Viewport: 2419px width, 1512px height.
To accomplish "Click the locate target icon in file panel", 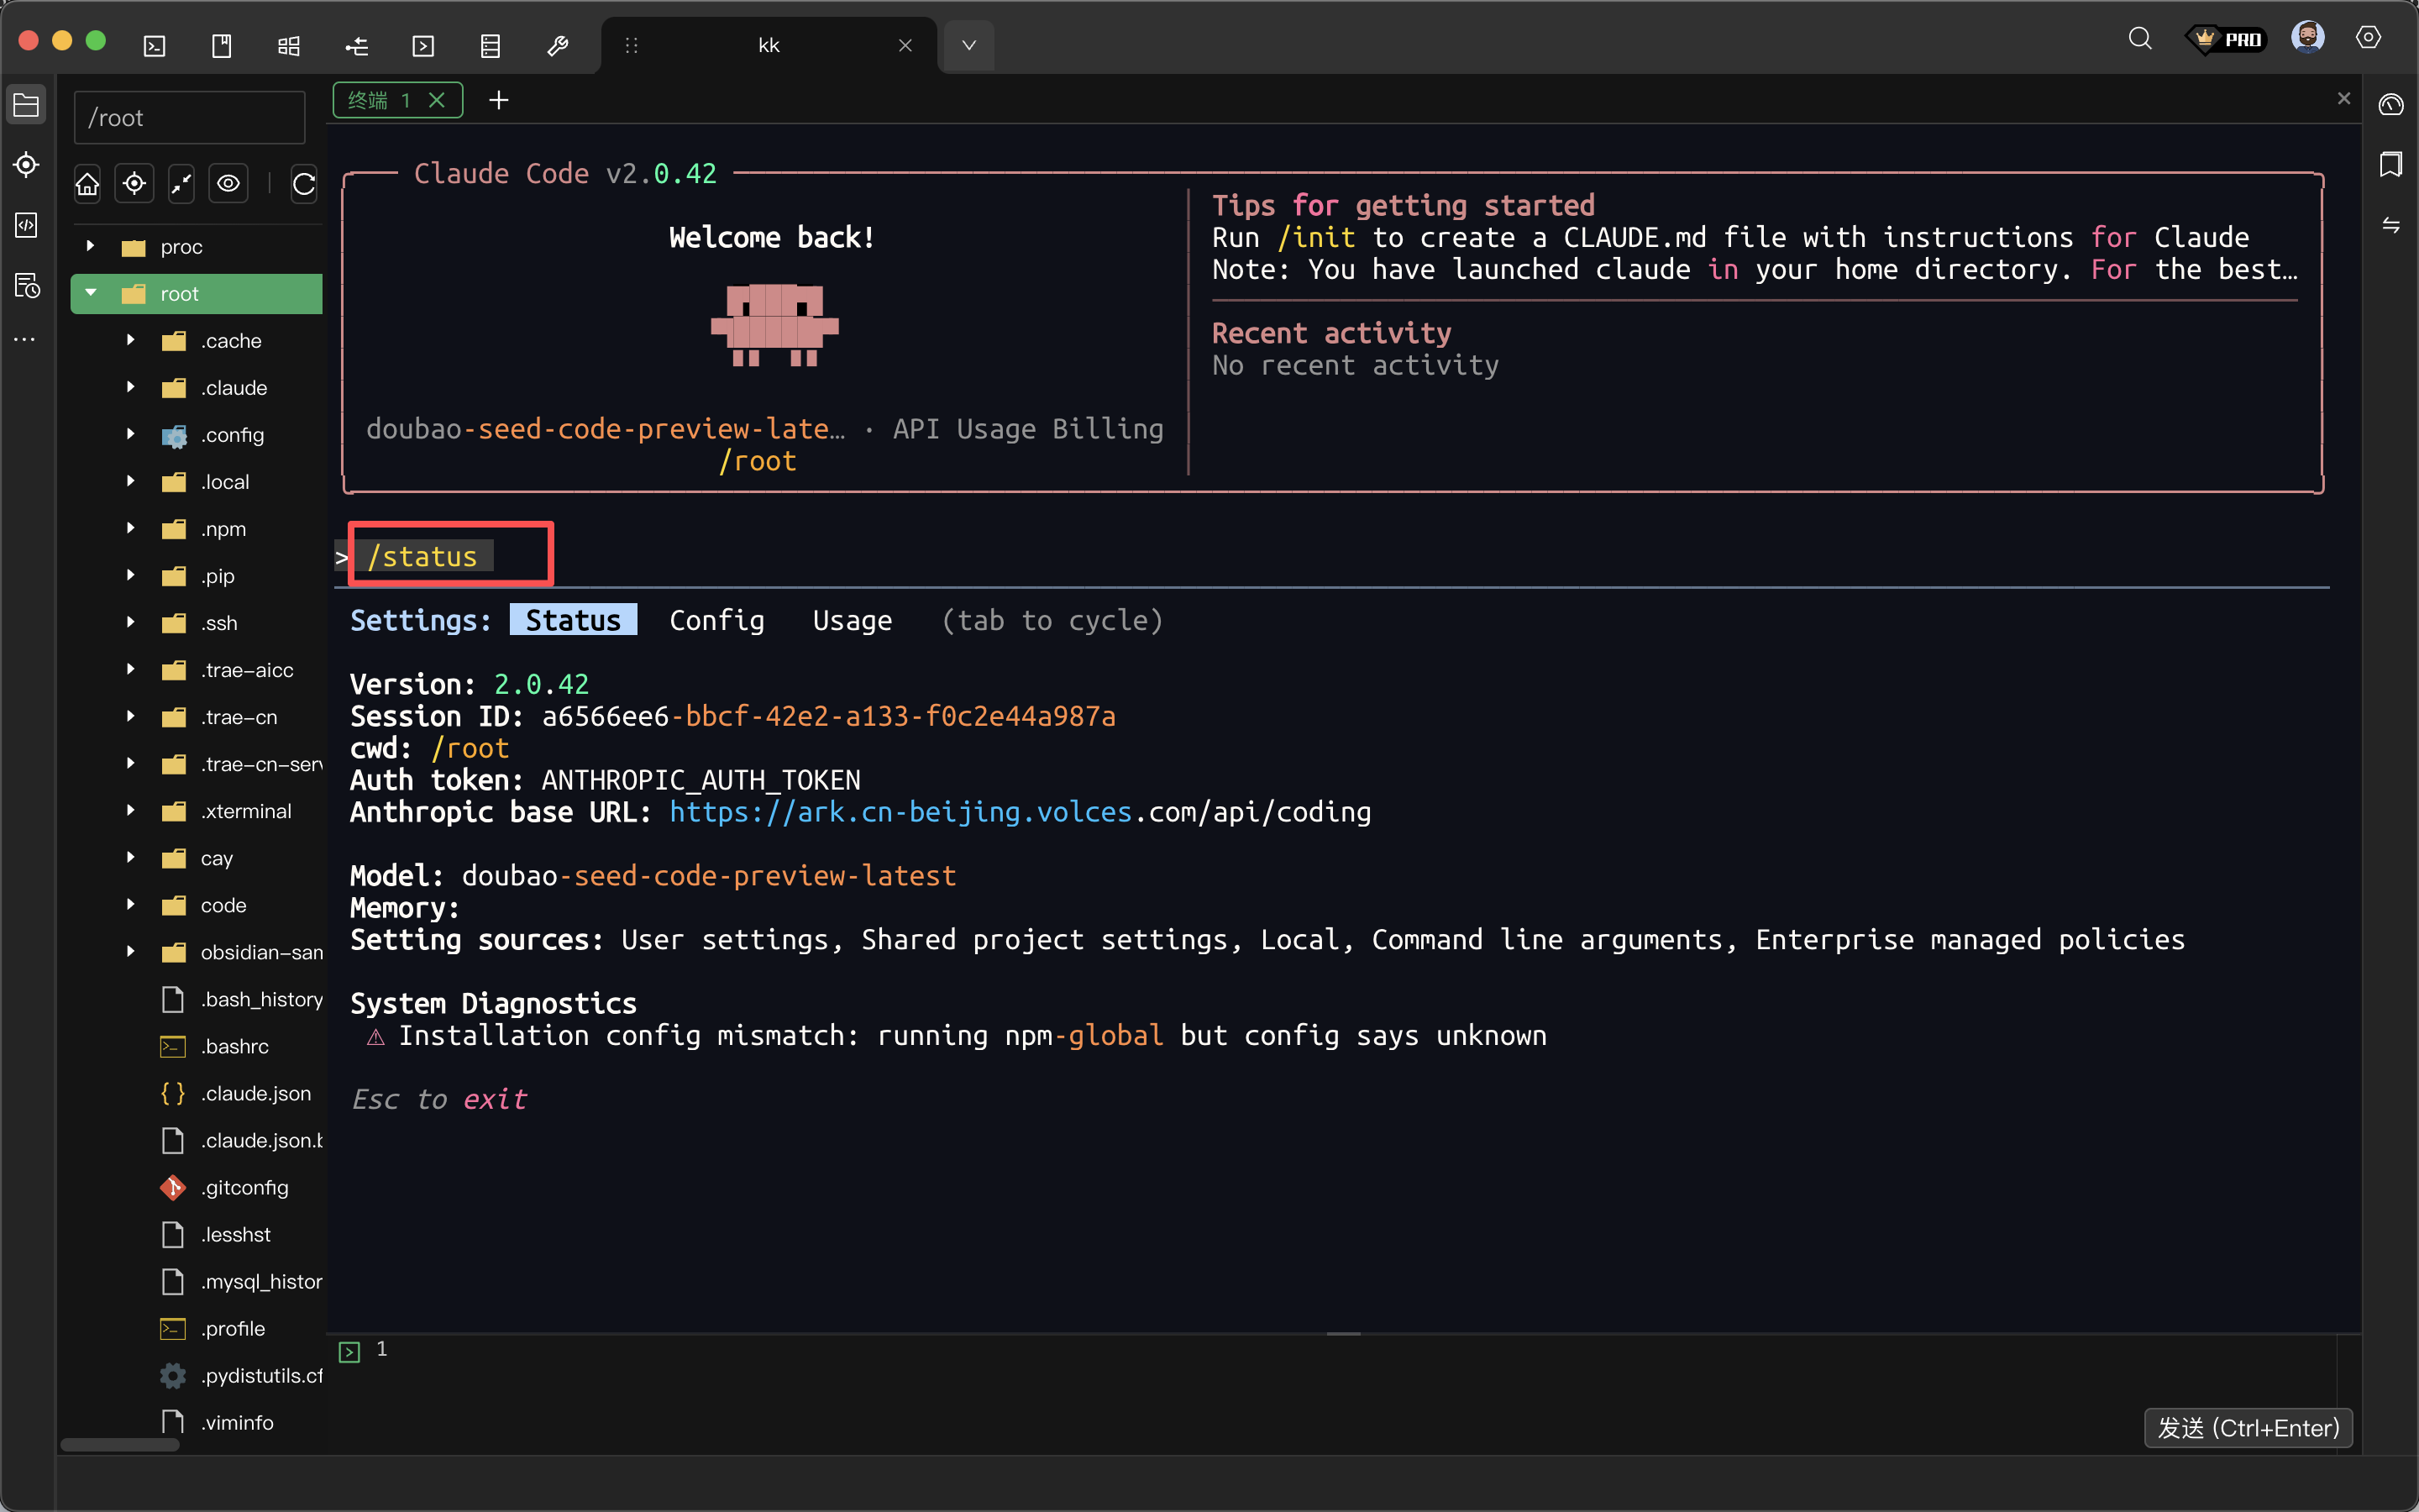I will (134, 184).
